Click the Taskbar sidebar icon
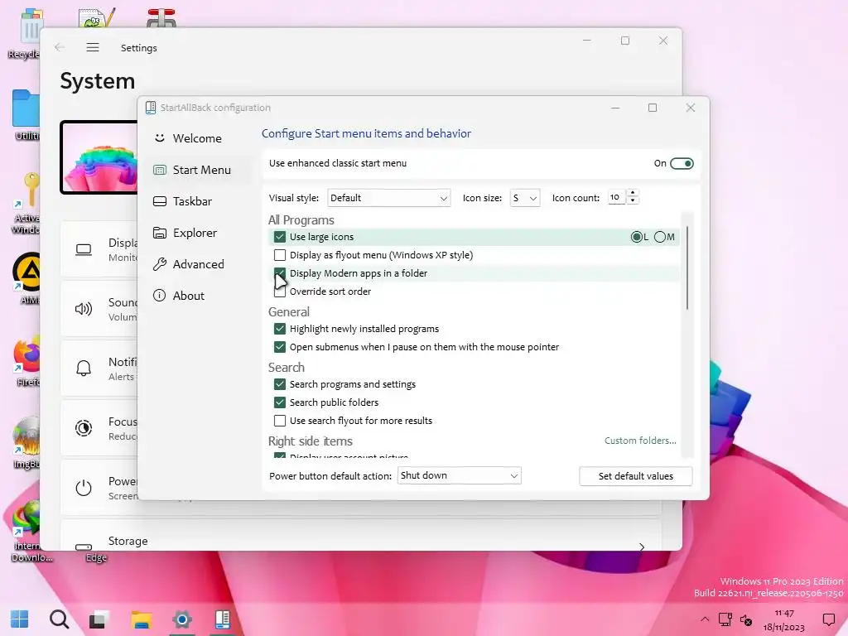 click(160, 201)
